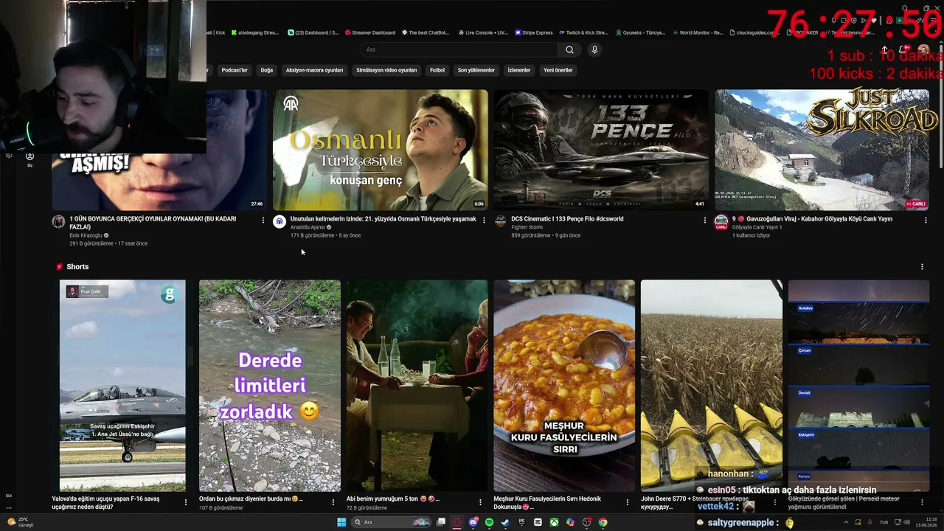
Task: Click the Windows Start button
Action: point(341,522)
